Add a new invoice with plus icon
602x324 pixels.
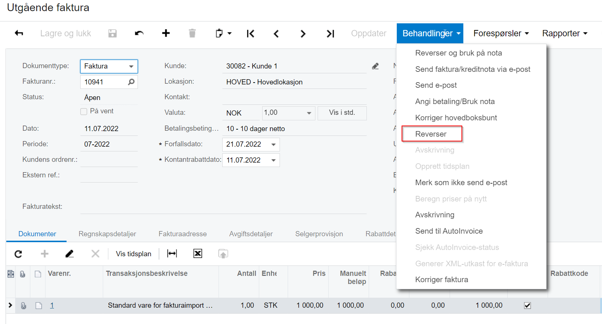166,33
